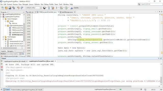Select style.css in the Projects tree
The height and width of the screenshot is (91, 163).
pos(14,24)
